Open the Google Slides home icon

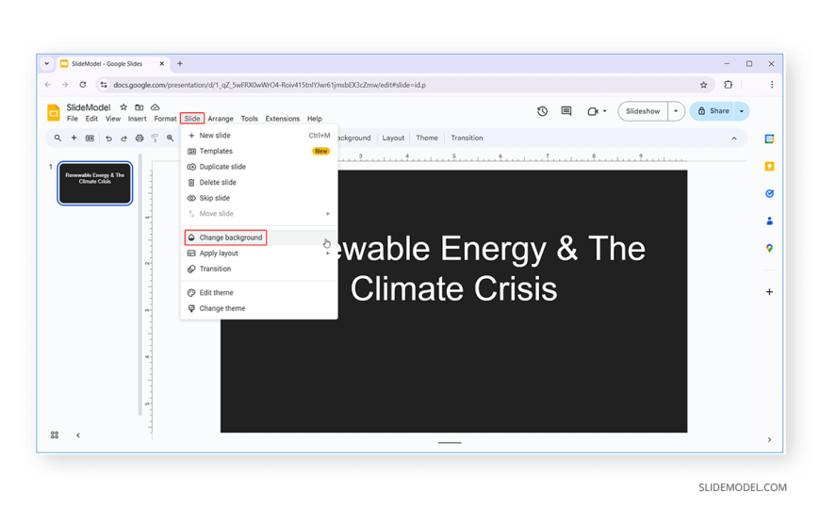54,112
